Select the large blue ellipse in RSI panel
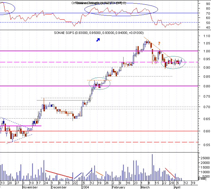The image size is (211, 189). [x=121, y=9]
